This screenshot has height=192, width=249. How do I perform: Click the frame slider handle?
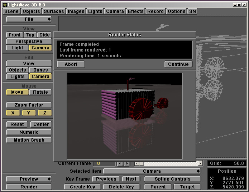(142, 164)
